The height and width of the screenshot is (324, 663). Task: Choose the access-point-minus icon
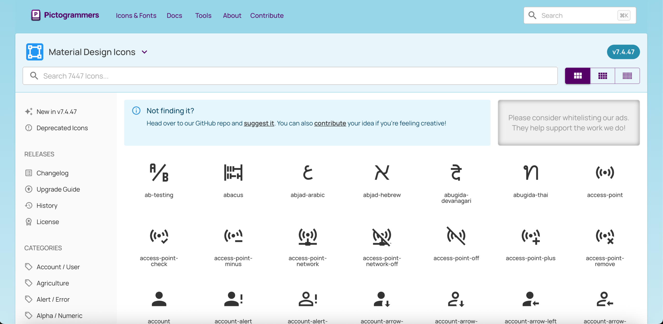coord(233,236)
